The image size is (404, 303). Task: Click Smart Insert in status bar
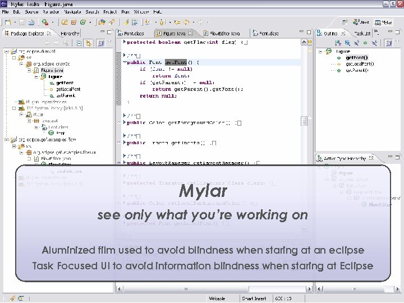(x=254, y=299)
